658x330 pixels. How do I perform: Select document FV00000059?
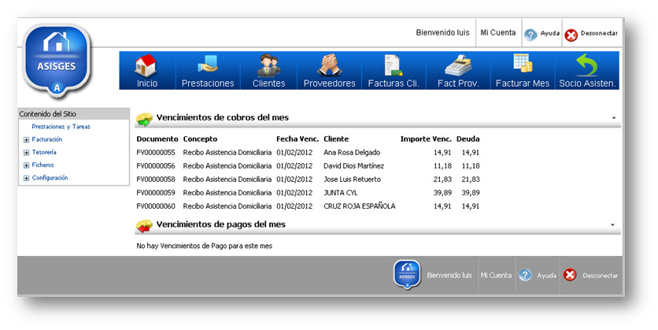(156, 193)
